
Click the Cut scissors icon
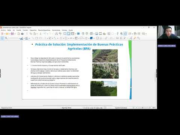coord(27,34)
